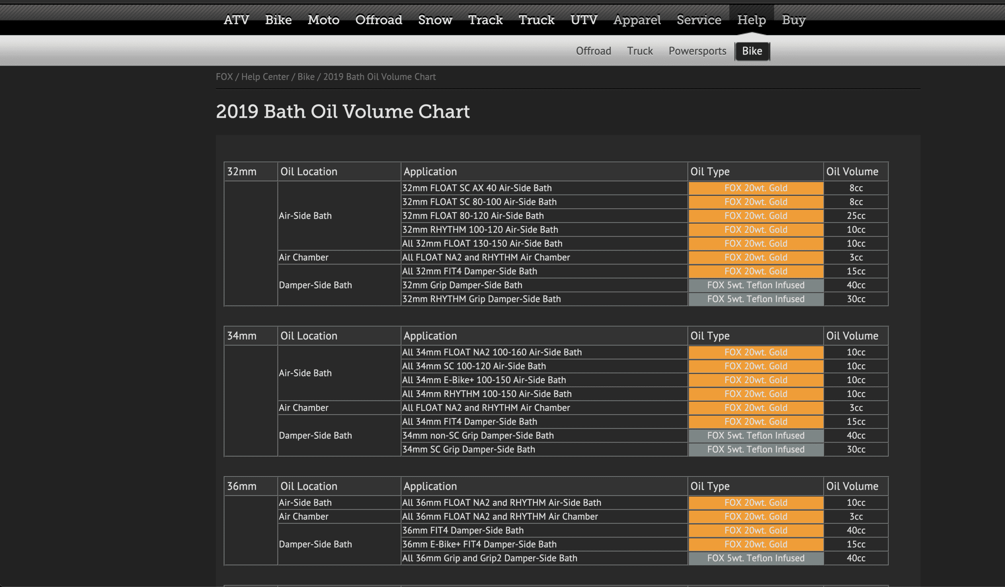
Task: Click the Help navigation tab
Action: [751, 20]
